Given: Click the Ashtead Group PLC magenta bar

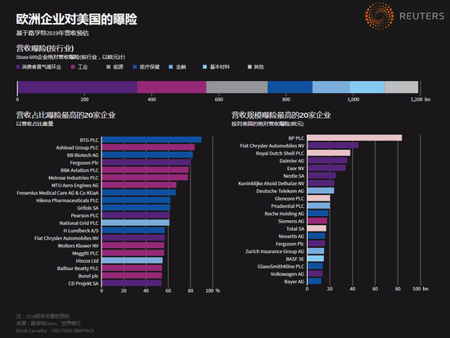Looking at the screenshot, I should (x=148, y=147).
